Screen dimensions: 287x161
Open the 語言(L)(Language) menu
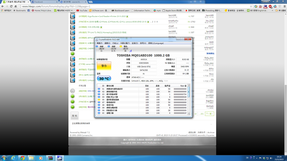point(156,43)
